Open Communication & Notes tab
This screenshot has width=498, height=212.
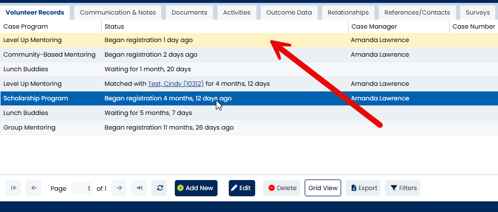tap(118, 13)
